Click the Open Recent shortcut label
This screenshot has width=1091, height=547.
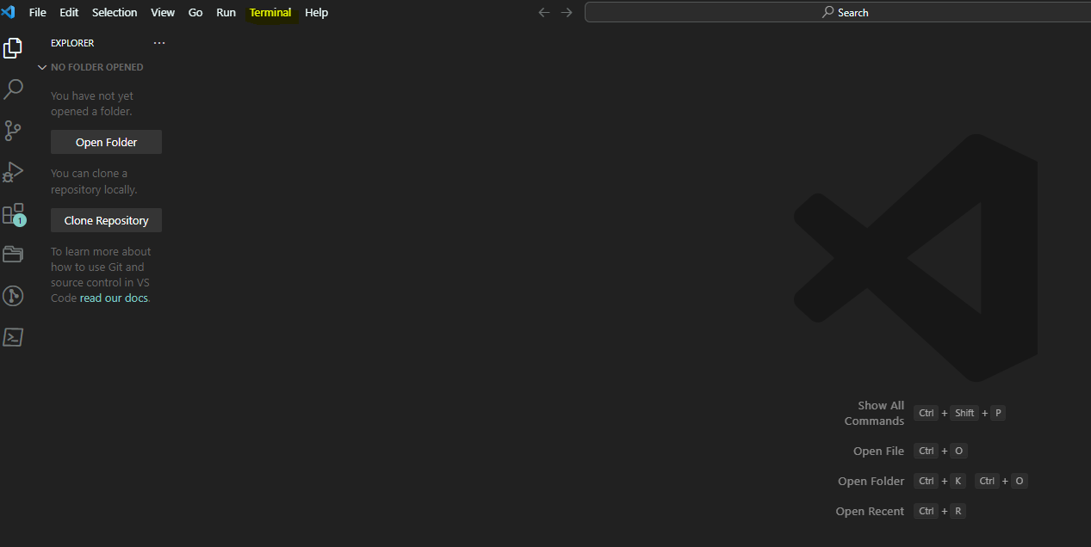click(x=870, y=511)
